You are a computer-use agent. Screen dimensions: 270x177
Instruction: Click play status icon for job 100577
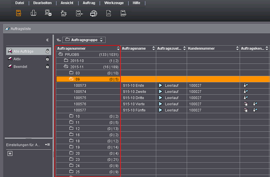[x=161, y=110]
